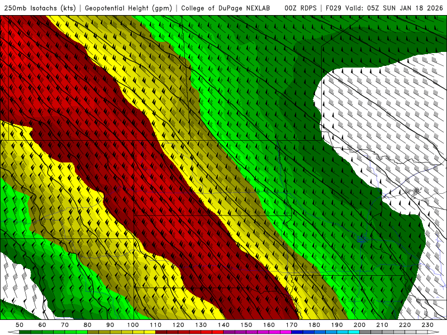The width and height of the screenshot is (447, 335).
Task: Click the "Valid: 05Z SUN JAN 18 2026" text
Action: tap(394, 8)
